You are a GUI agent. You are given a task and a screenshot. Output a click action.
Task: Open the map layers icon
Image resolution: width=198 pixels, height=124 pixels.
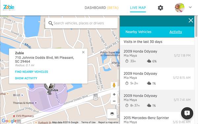pyautogui.click(x=112, y=114)
